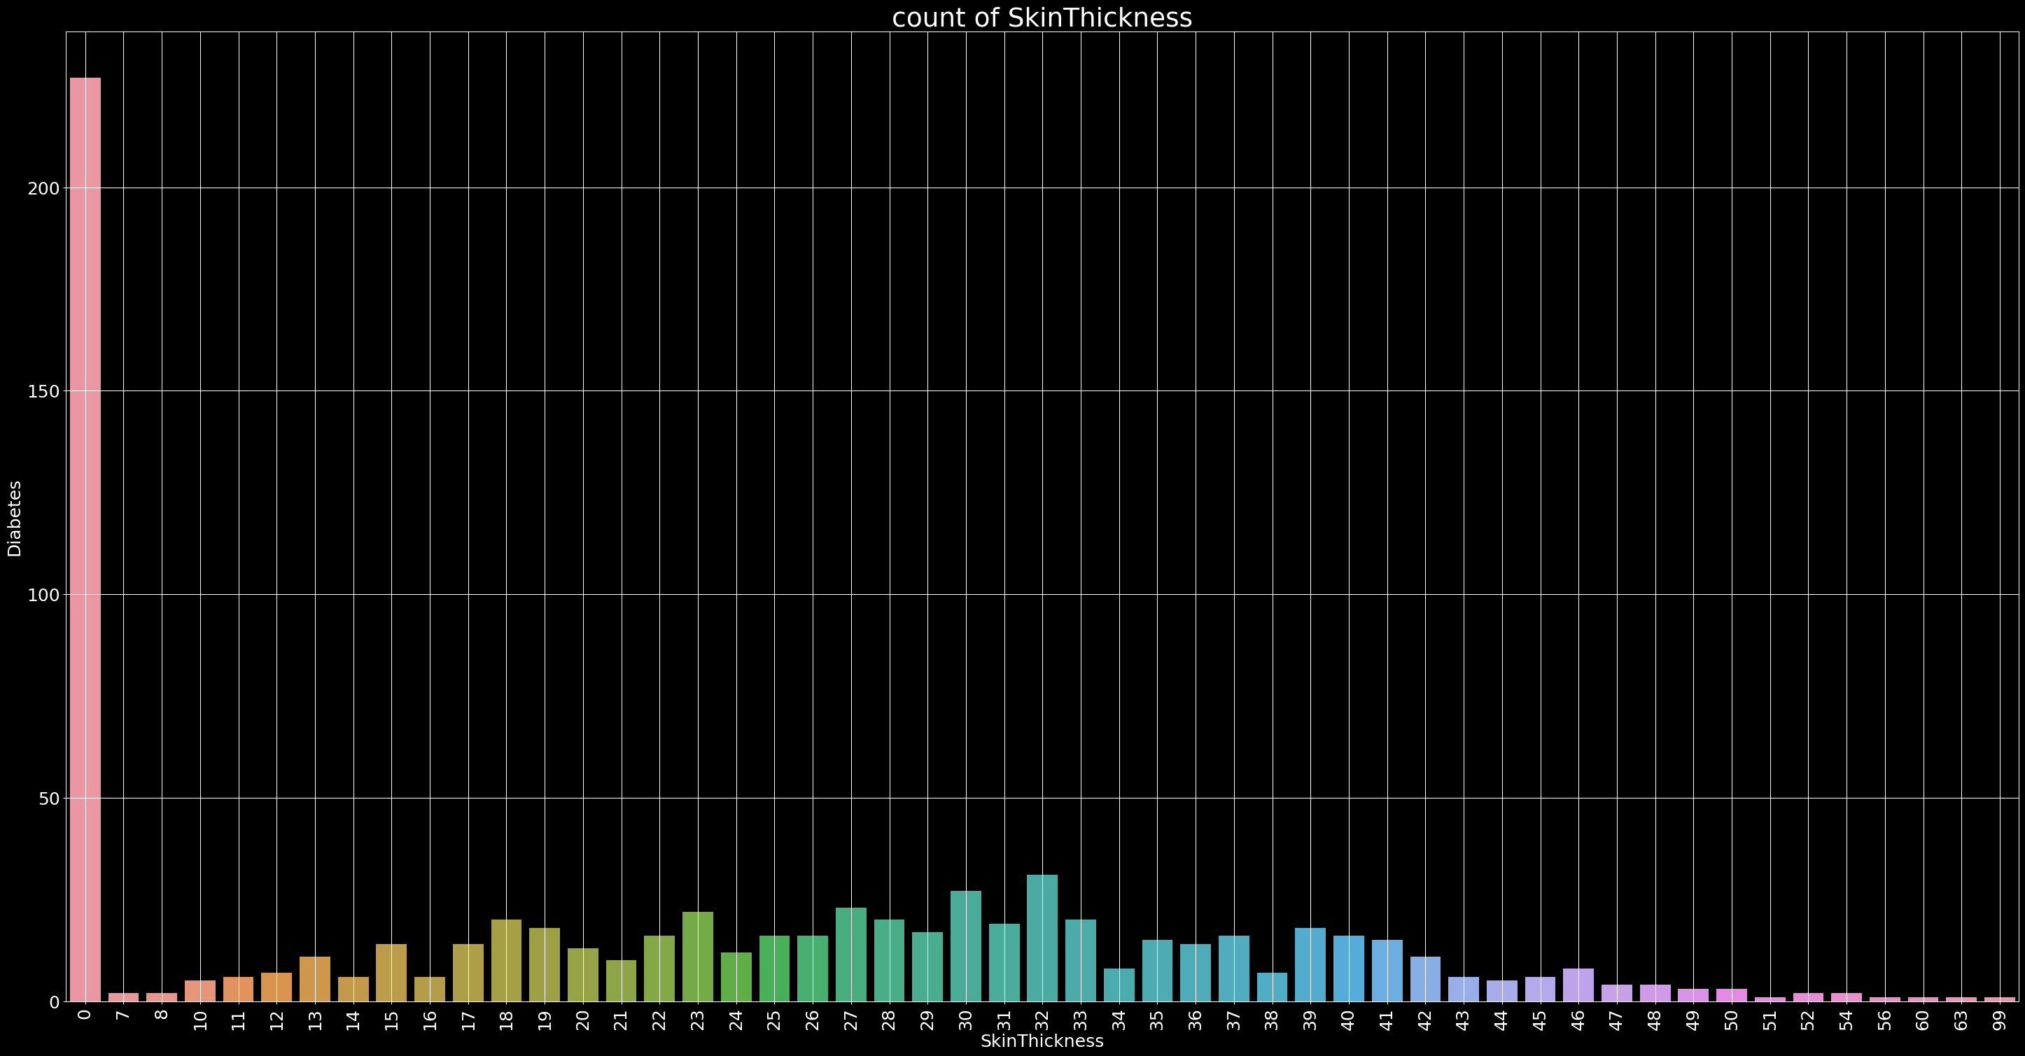This screenshot has width=2025, height=1056.
Task: Click the tall pink bar for value 0
Action: click(85, 539)
